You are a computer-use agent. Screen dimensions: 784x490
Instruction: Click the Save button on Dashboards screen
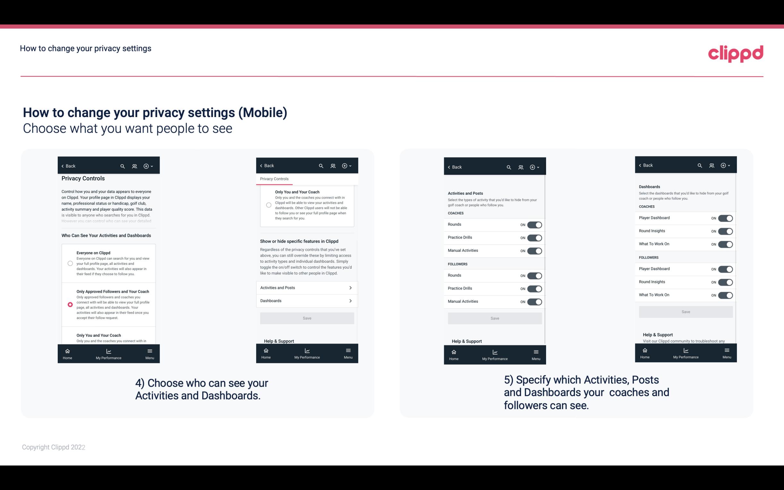pos(685,311)
